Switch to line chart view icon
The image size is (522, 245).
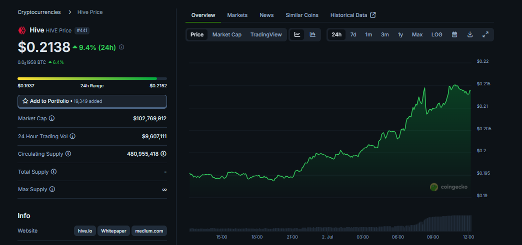point(297,34)
